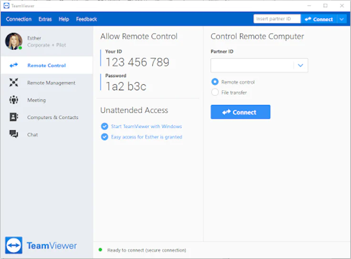The image size is (351, 259).
Task: Maximize the TeamViewer window
Action: (325, 6)
